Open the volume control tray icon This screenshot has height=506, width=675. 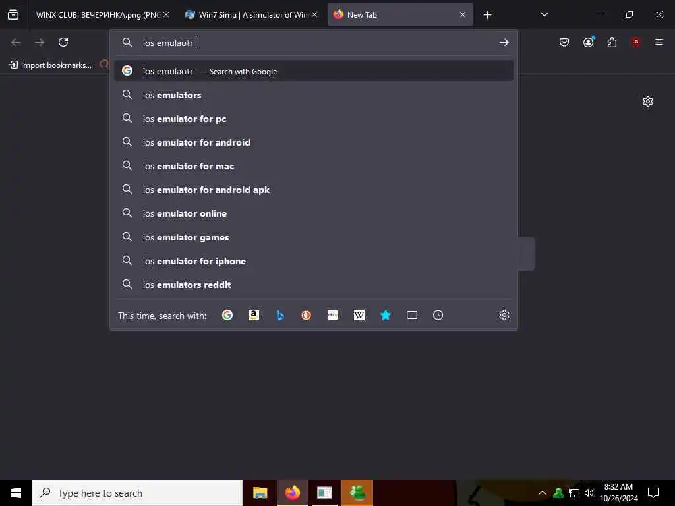[x=589, y=493]
